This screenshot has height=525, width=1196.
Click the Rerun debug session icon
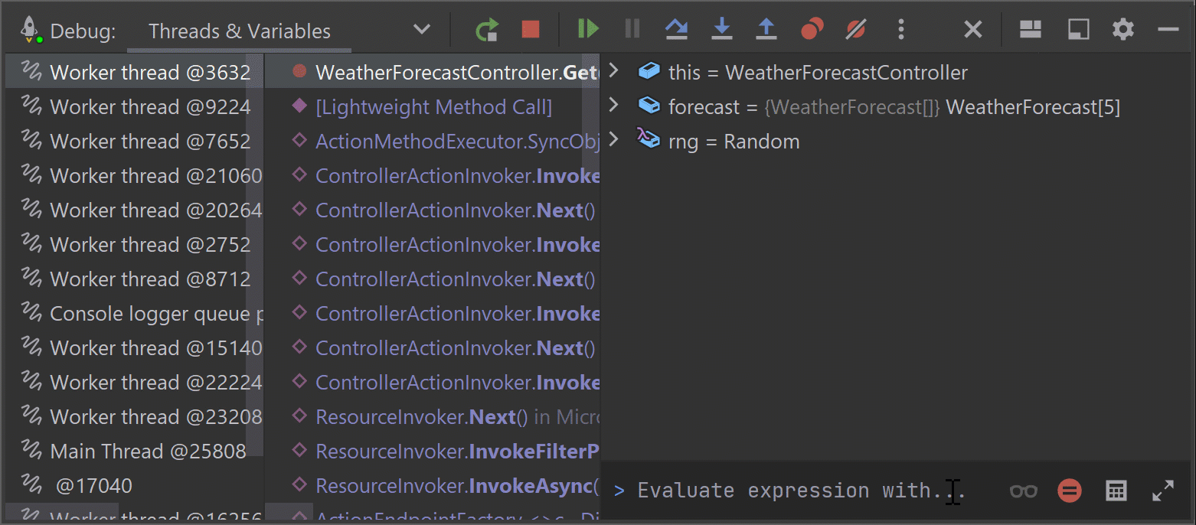click(x=486, y=30)
